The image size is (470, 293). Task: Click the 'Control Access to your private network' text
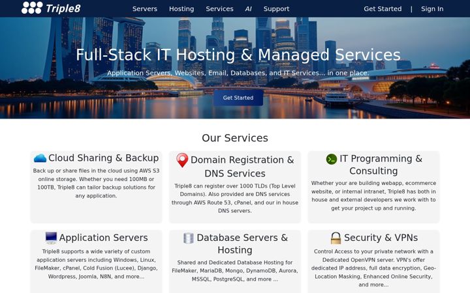(373, 268)
